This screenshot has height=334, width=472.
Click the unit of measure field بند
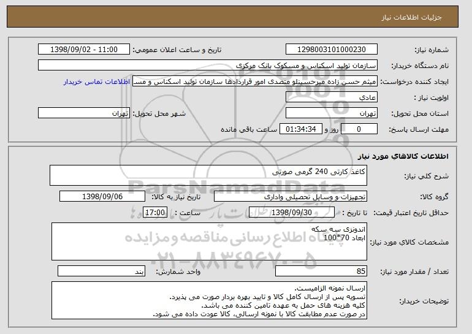click(x=101, y=271)
